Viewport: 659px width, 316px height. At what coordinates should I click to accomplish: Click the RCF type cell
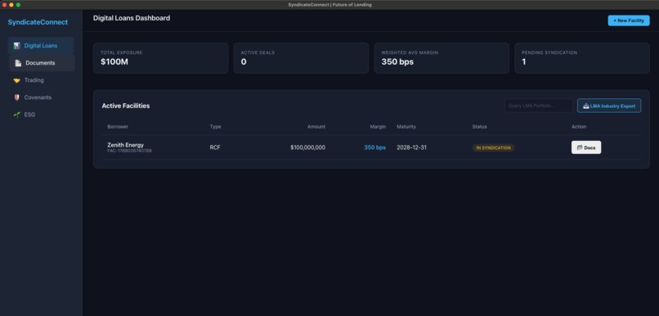point(215,147)
